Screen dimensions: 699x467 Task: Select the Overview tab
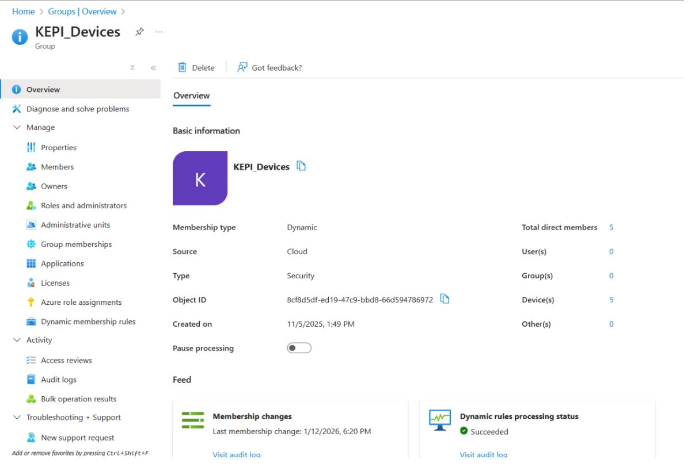pos(192,96)
